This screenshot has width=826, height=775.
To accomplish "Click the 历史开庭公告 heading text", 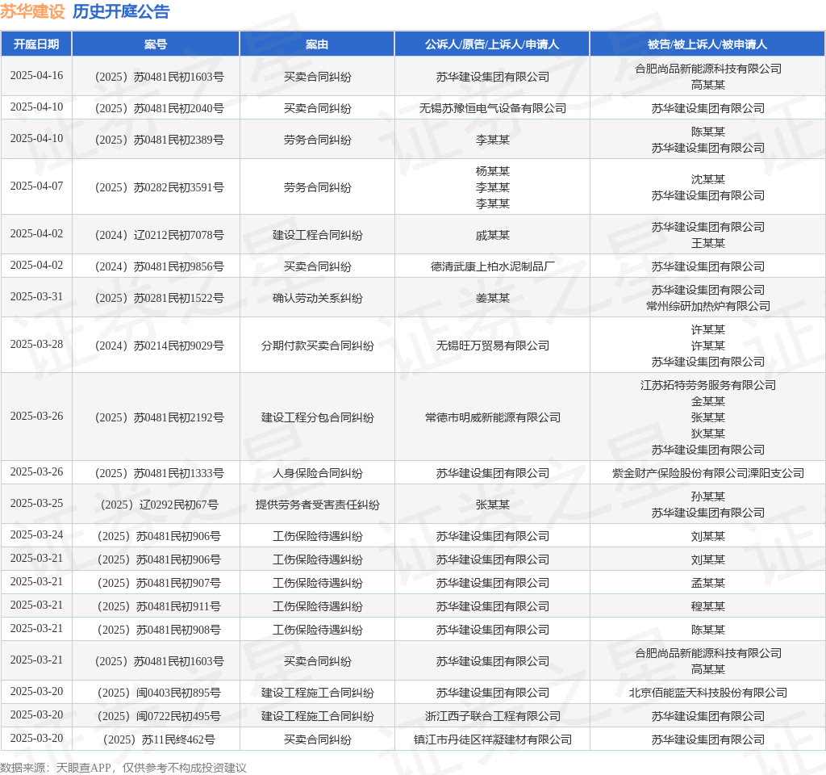I will coord(121,11).
